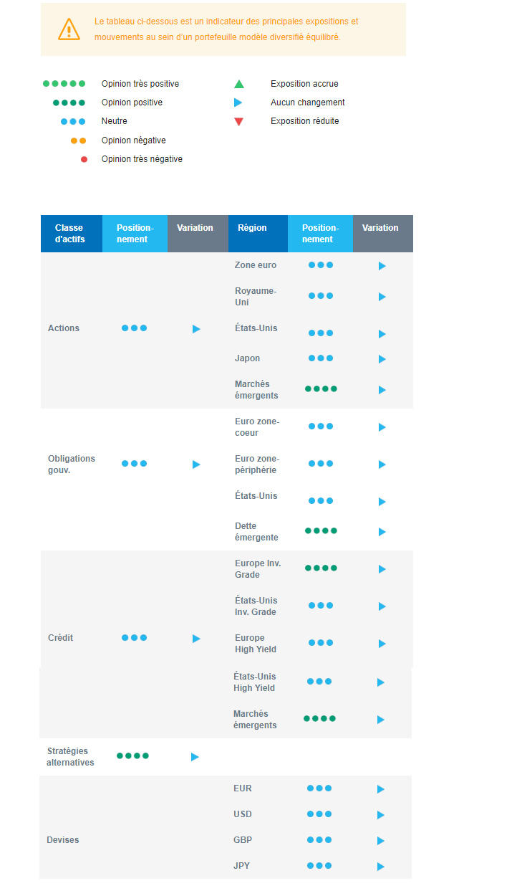Click the orange warning triangle icon

pyautogui.click(x=69, y=29)
